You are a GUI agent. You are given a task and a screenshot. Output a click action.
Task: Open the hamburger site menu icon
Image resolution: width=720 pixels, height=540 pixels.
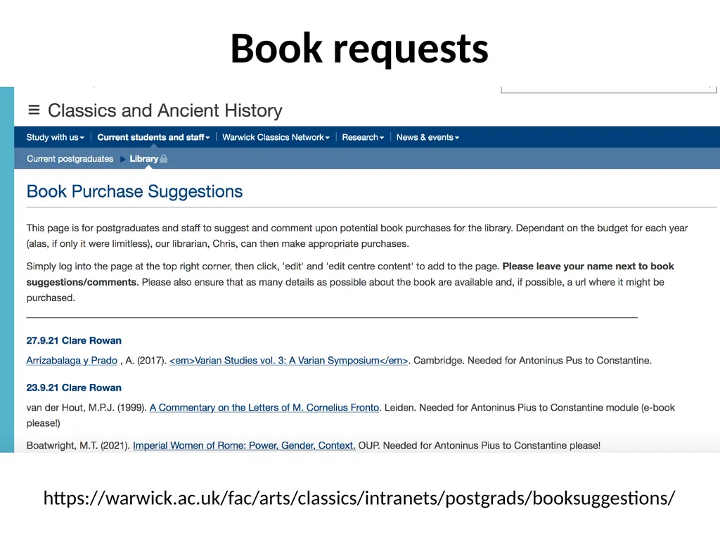(x=34, y=110)
